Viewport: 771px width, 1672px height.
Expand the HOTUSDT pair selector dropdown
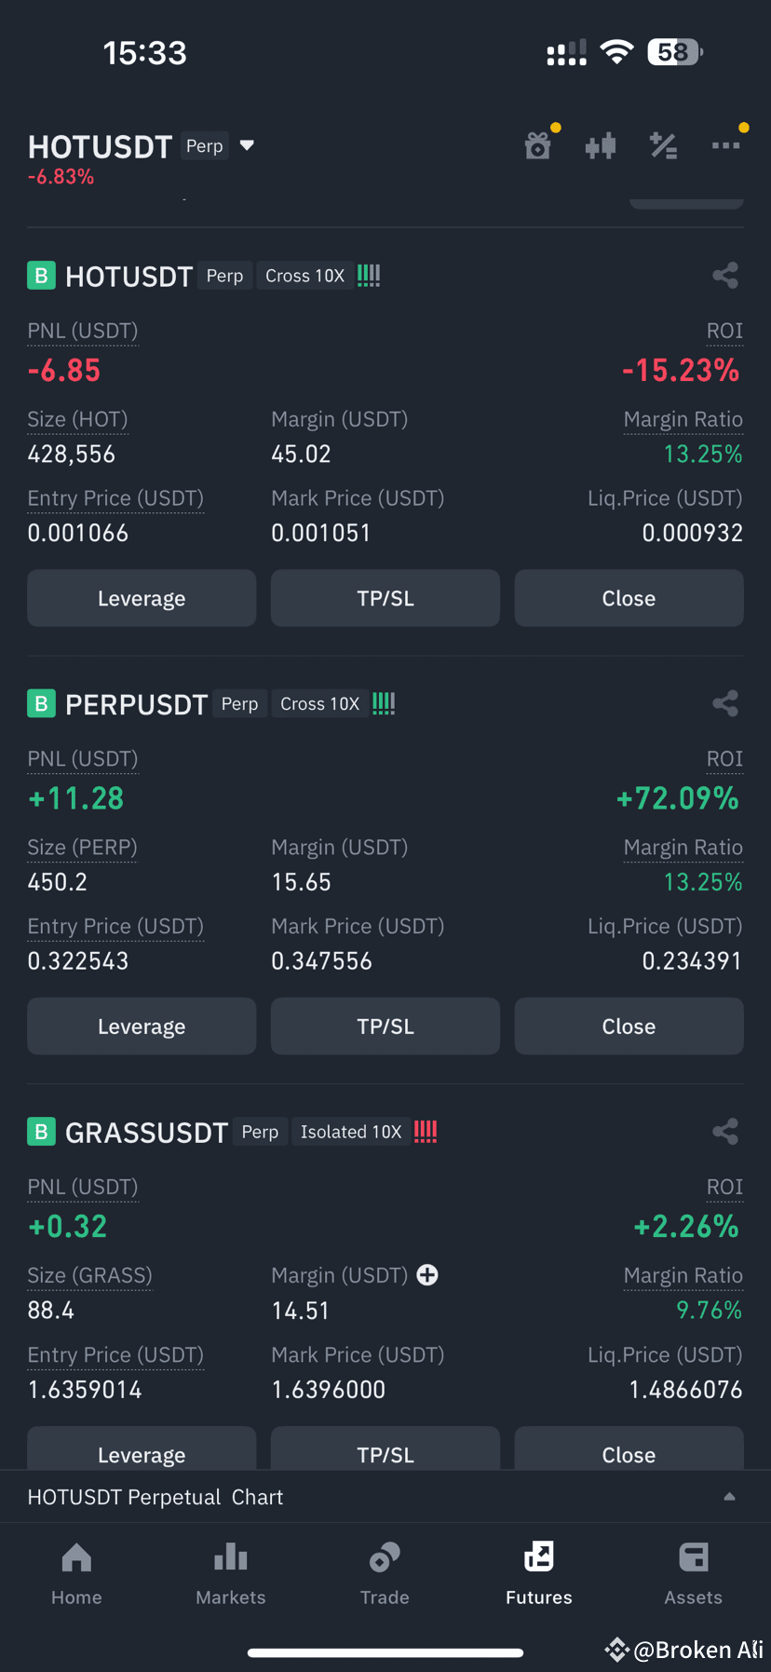[247, 145]
